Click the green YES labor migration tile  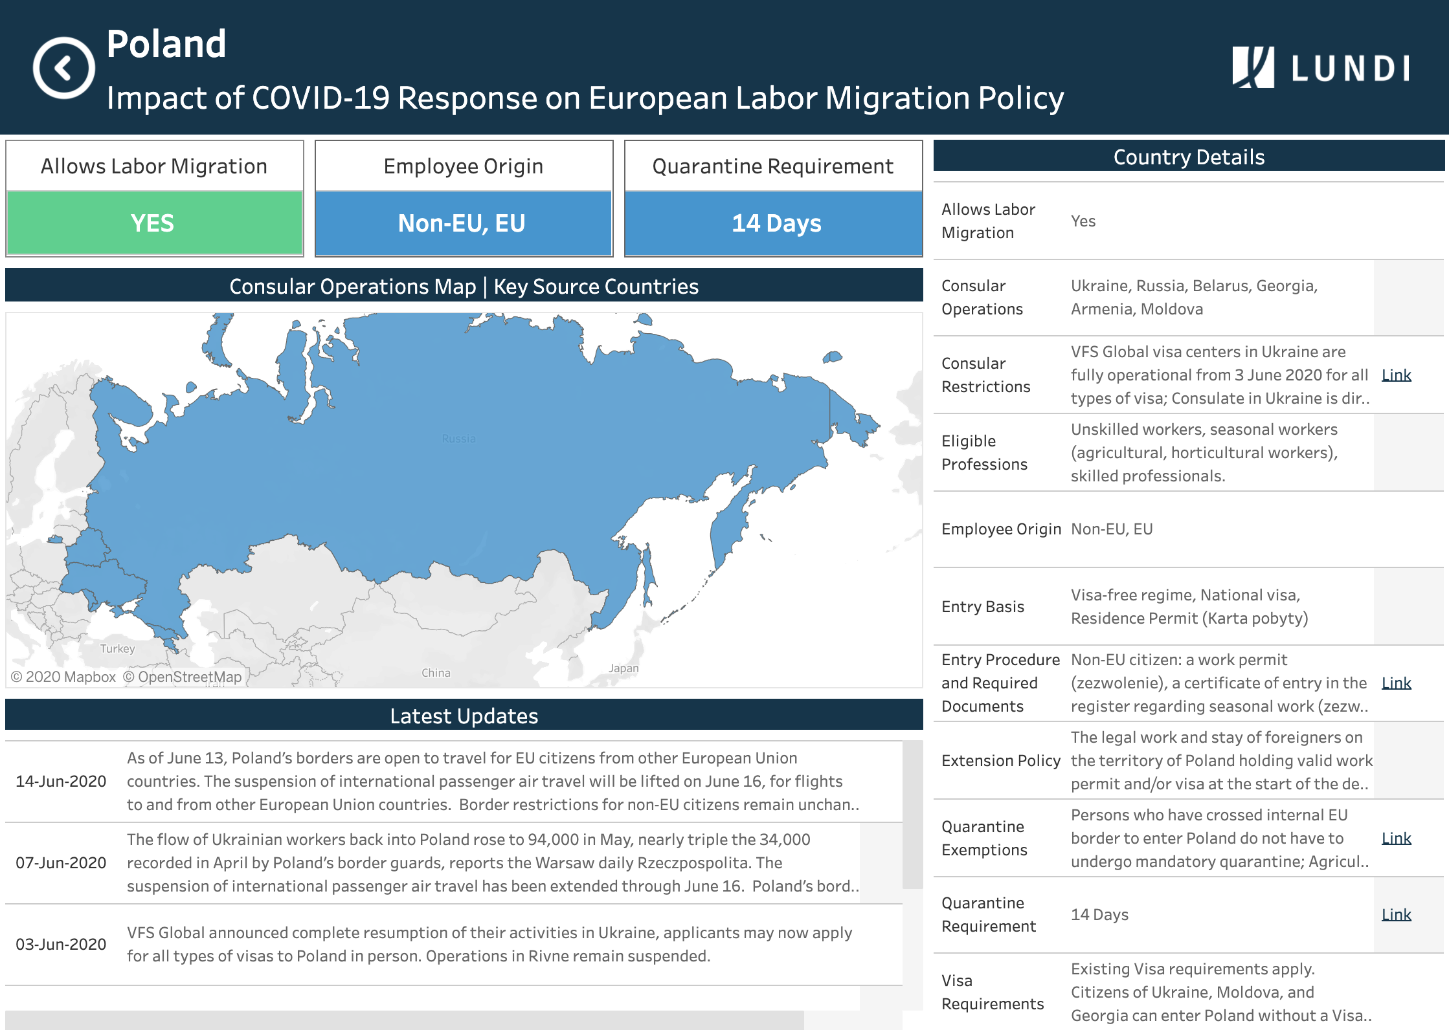tap(154, 223)
